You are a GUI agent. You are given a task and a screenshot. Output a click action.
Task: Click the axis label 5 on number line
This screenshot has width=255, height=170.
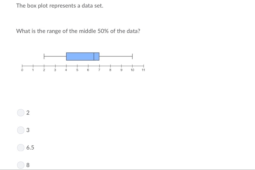tap(77, 70)
